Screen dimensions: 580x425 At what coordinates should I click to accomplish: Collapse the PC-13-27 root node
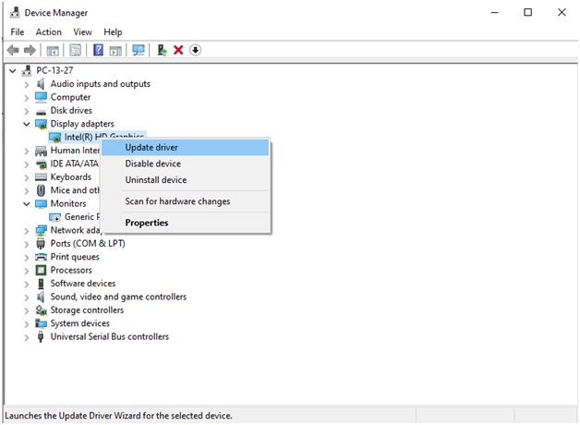tap(13, 70)
